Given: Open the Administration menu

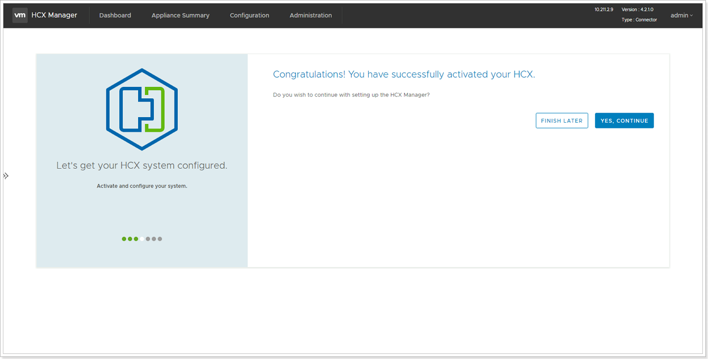Looking at the screenshot, I should [311, 15].
